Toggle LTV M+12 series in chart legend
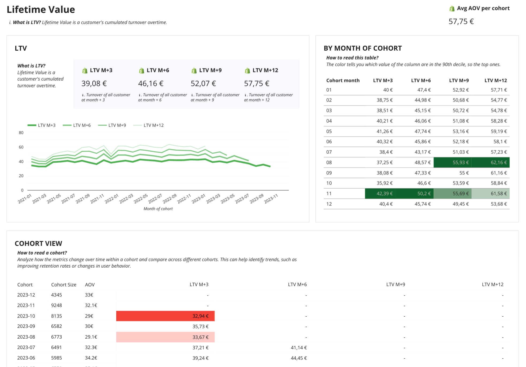The height and width of the screenshot is (367, 526). pyautogui.click(x=148, y=125)
